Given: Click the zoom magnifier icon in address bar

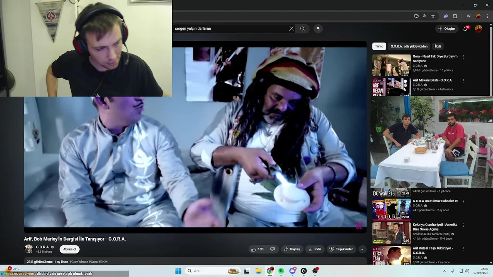Looking at the screenshot, I should coord(424,16).
